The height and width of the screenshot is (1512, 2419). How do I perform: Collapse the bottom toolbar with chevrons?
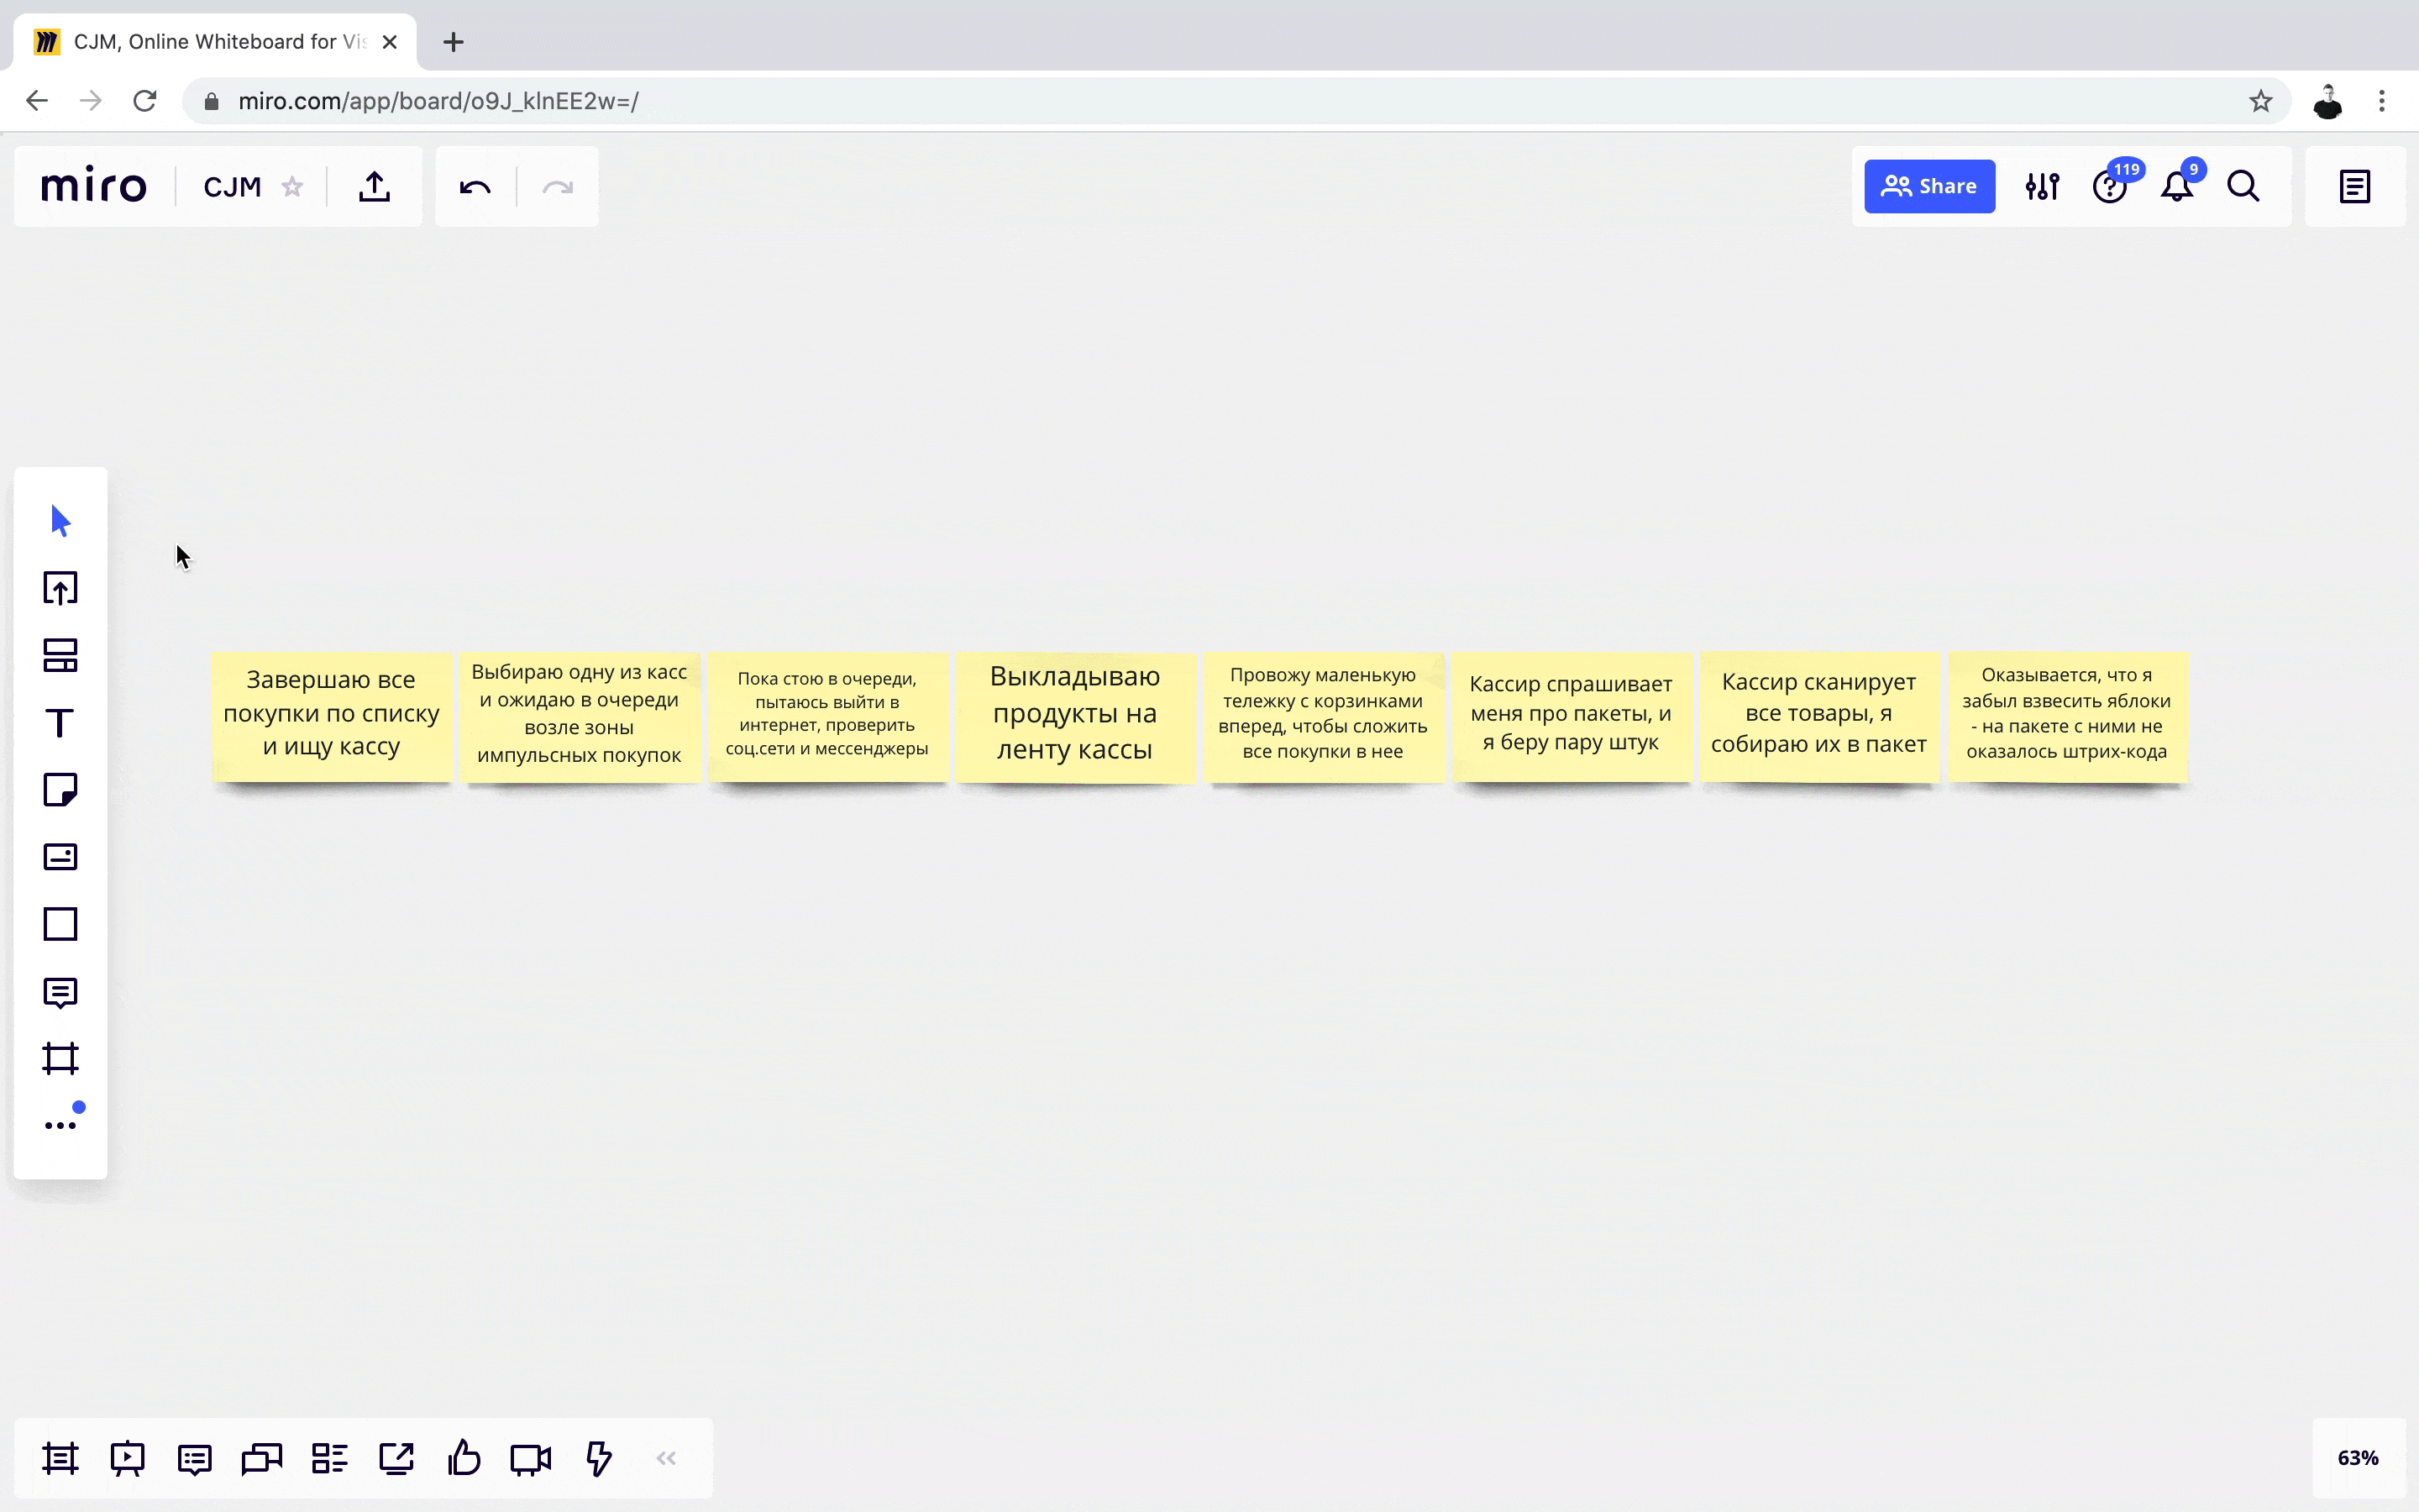coord(667,1458)
